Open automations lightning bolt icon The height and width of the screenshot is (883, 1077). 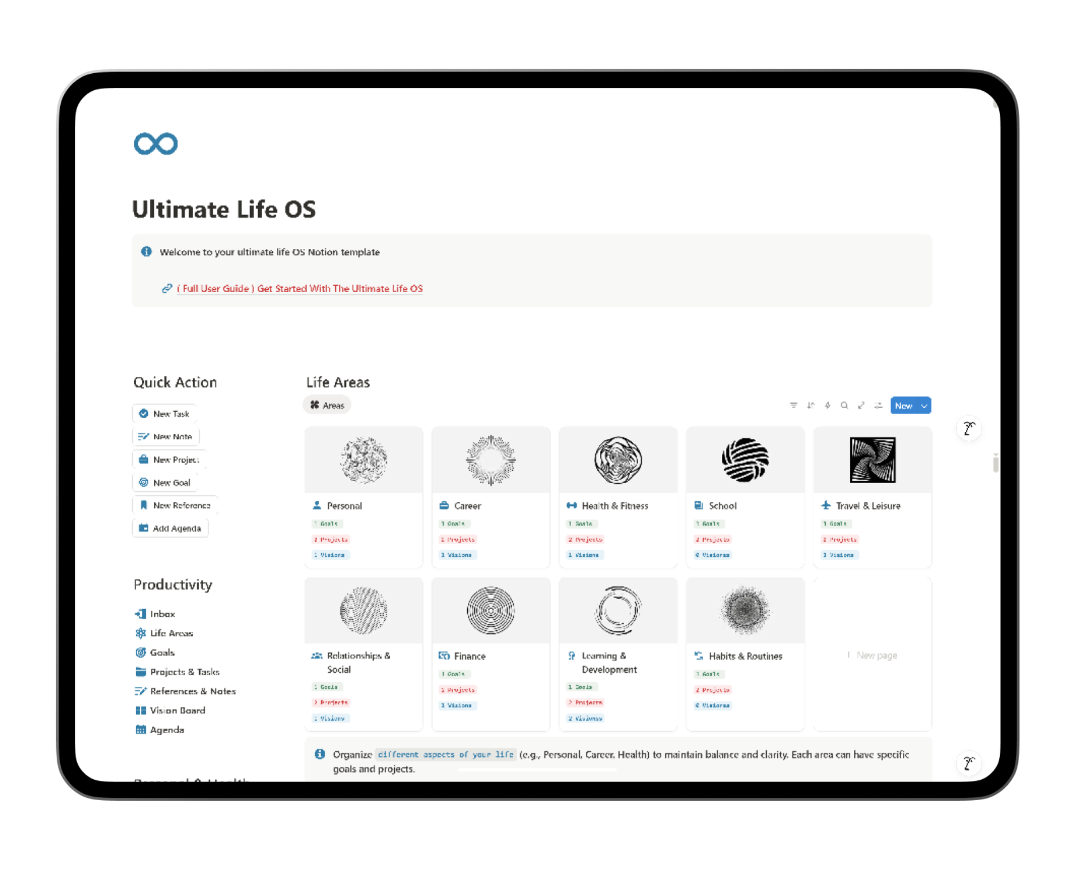827,405
